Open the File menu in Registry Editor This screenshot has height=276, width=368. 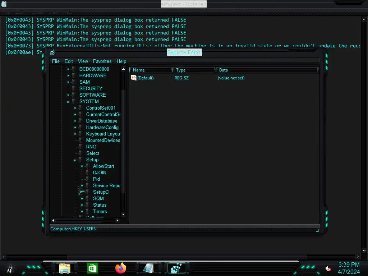click(x=56, y=61)
